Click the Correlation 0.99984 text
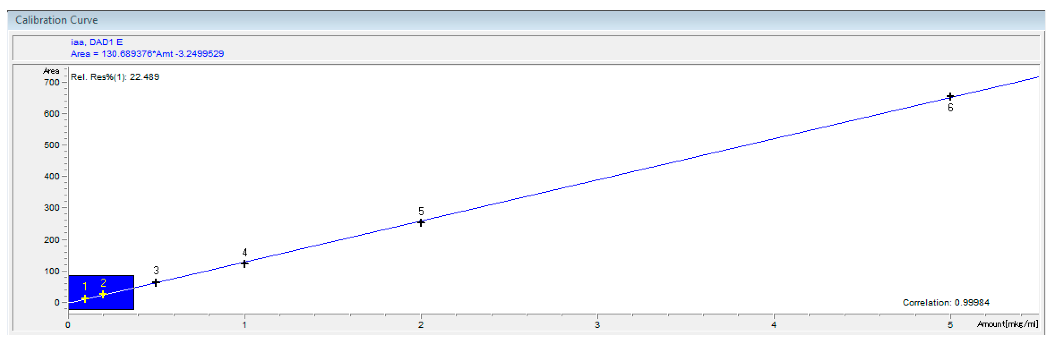This screenshot has height=342, width=1052. pos(946,302)
